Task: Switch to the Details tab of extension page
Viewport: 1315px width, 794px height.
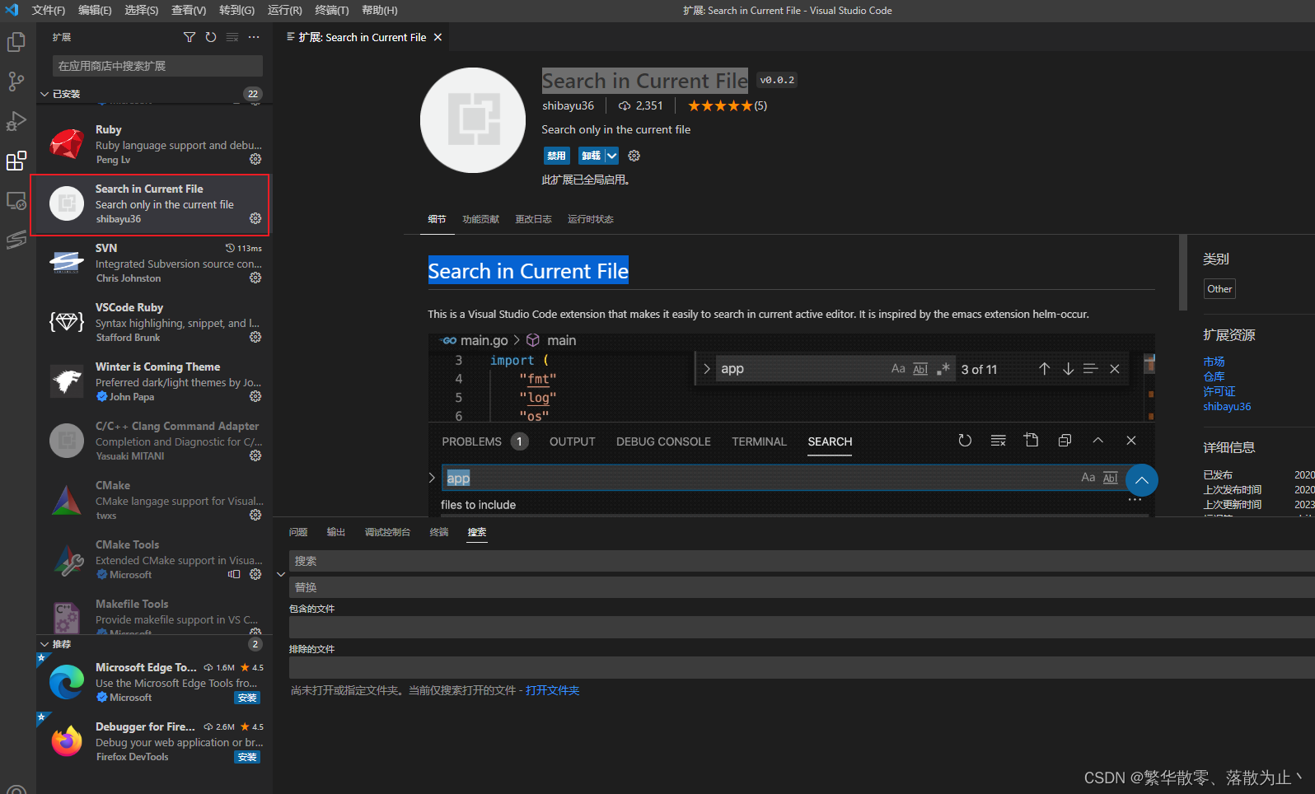Action: tap(437, 219)
